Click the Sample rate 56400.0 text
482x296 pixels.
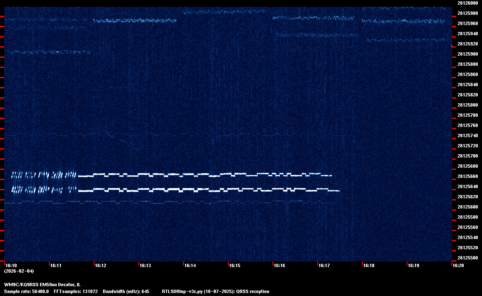click(26, 291)
